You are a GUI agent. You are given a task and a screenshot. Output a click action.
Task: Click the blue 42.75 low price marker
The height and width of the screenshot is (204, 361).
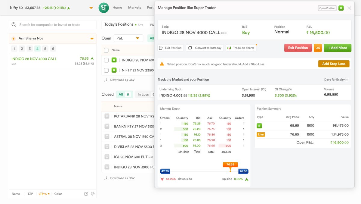[165, 171]
